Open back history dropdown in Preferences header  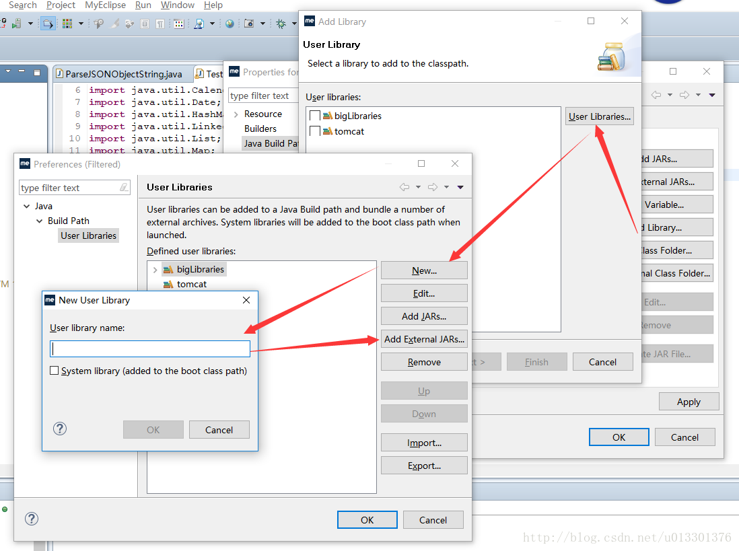(418, 187)
